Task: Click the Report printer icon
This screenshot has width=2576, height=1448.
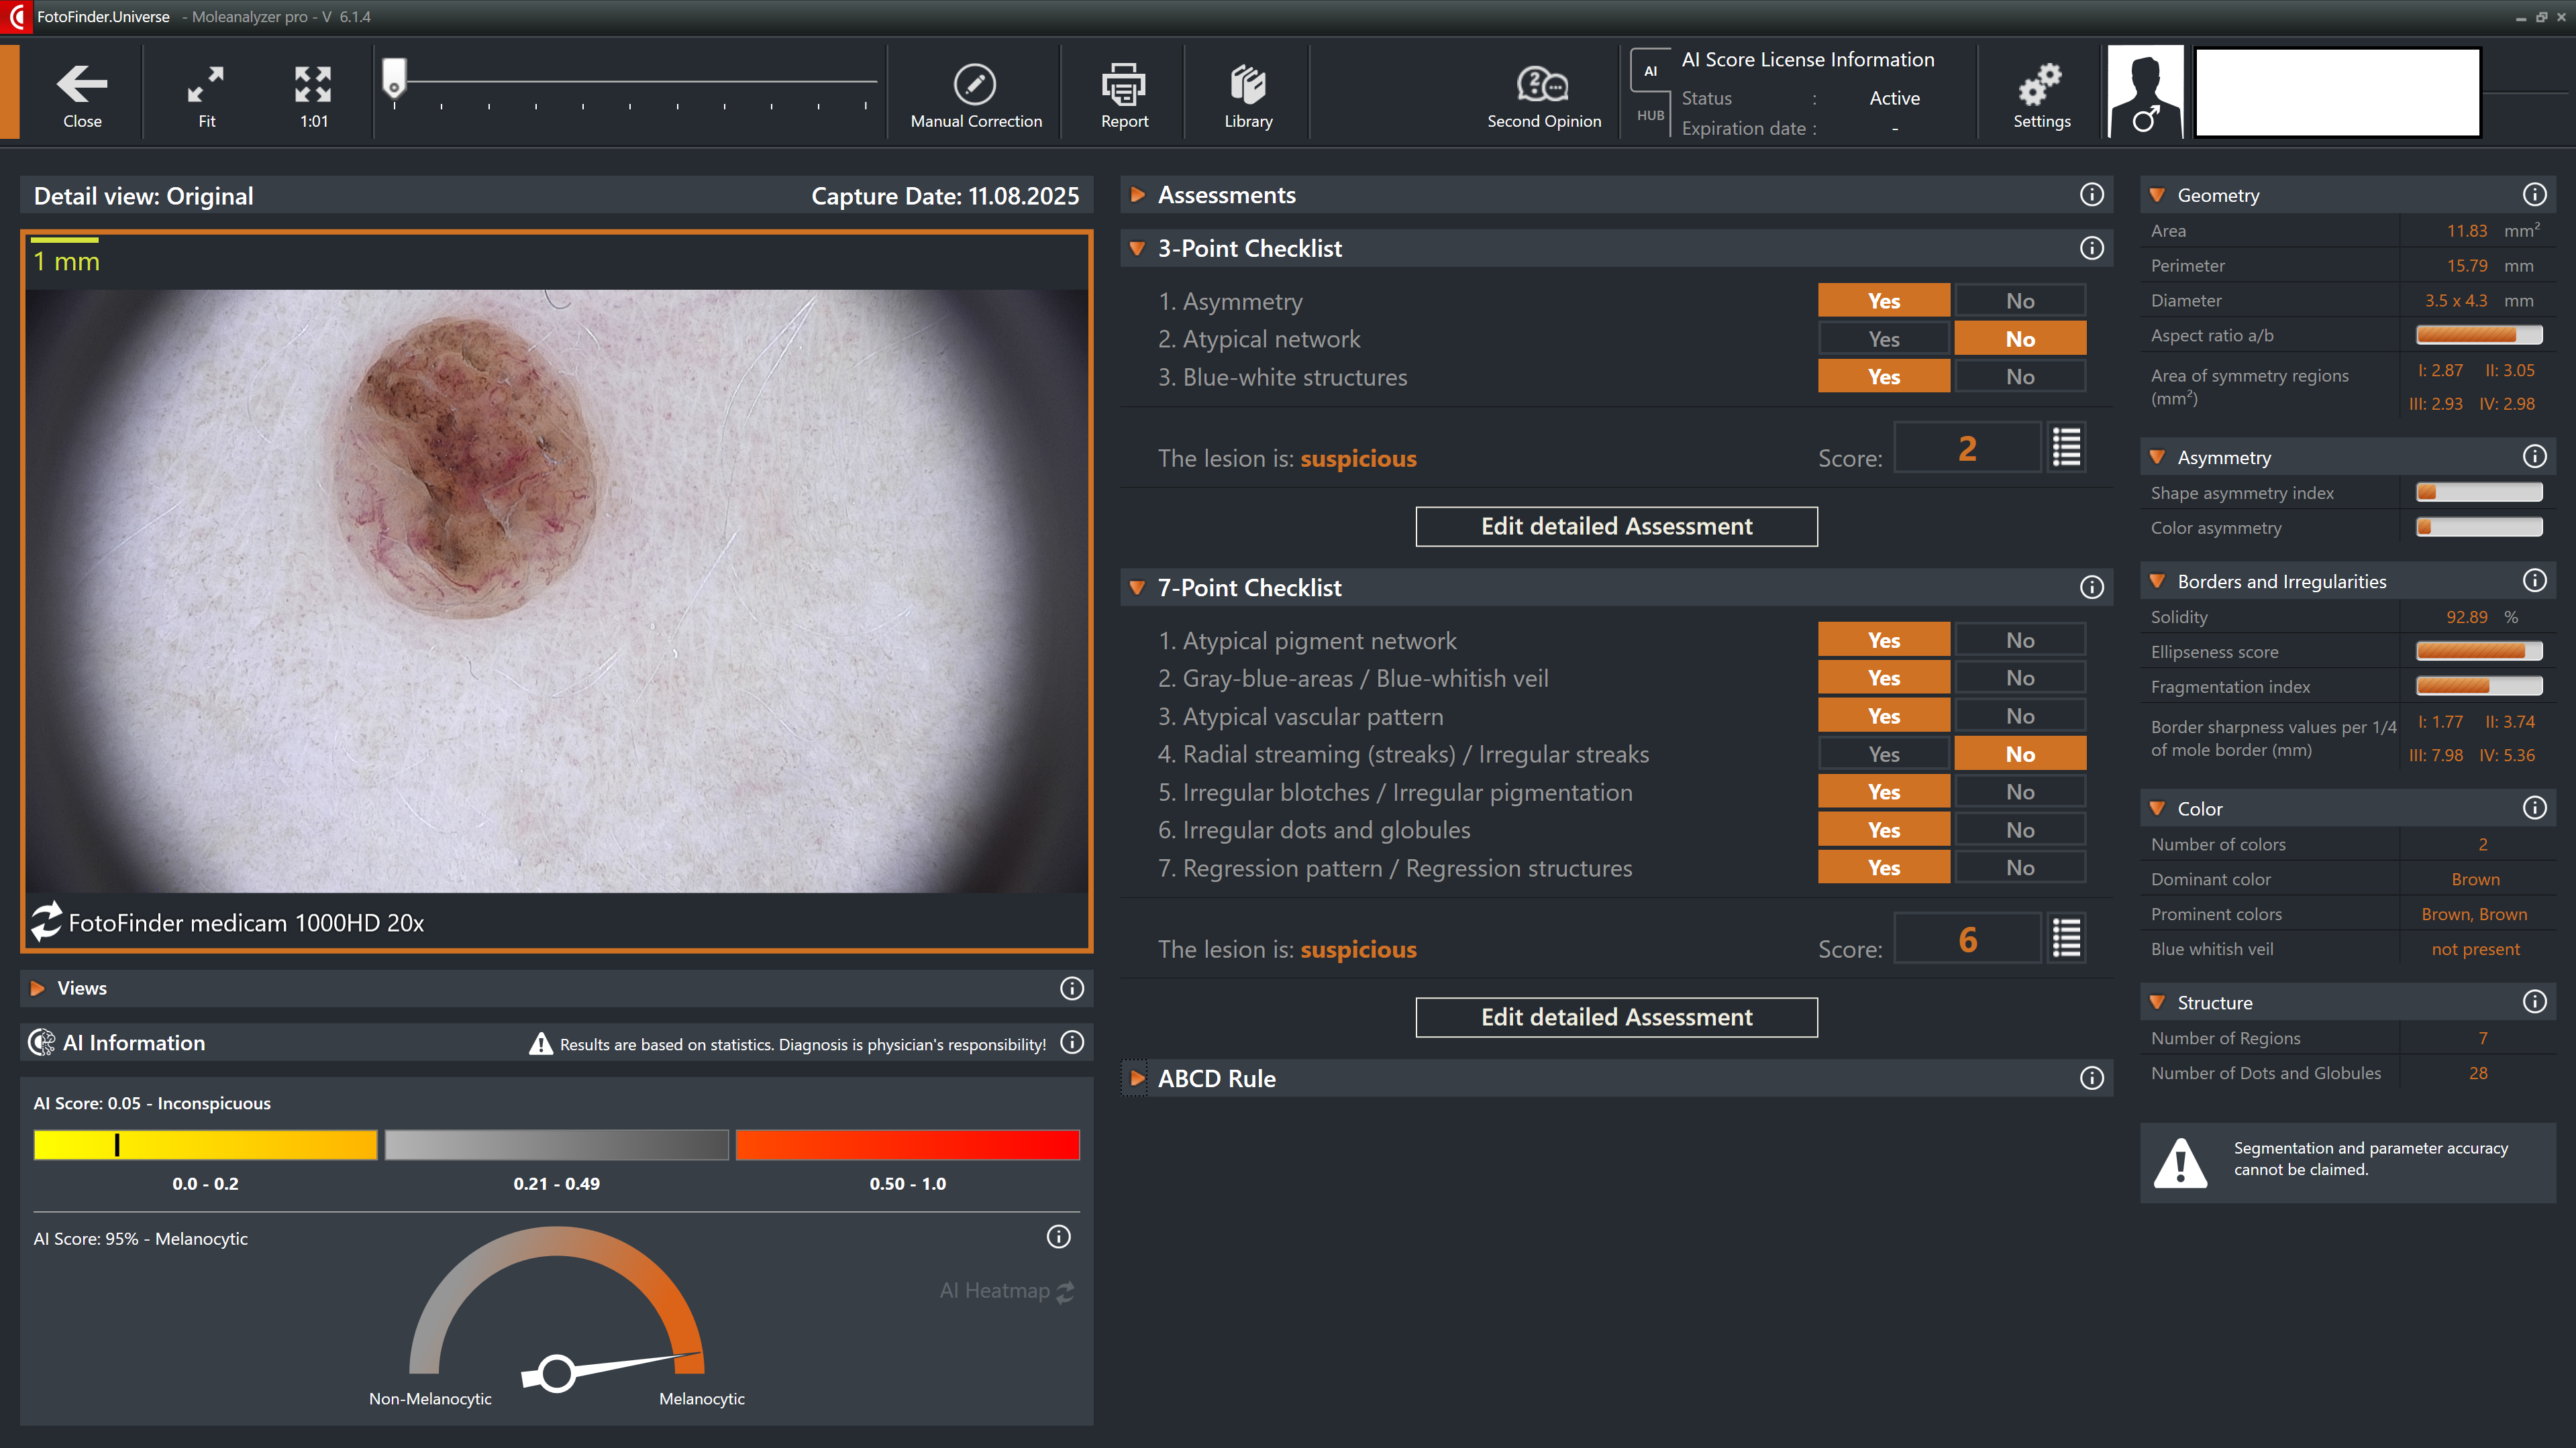Action: pos(1124,85)
